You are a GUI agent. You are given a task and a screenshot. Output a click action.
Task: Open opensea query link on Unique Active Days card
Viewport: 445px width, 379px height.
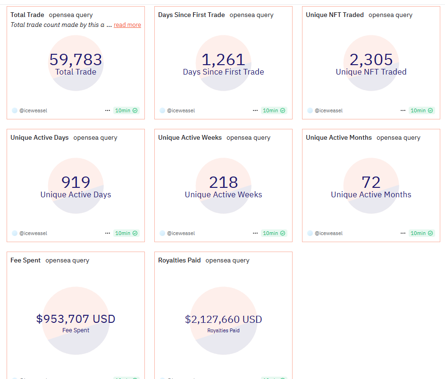95,138
